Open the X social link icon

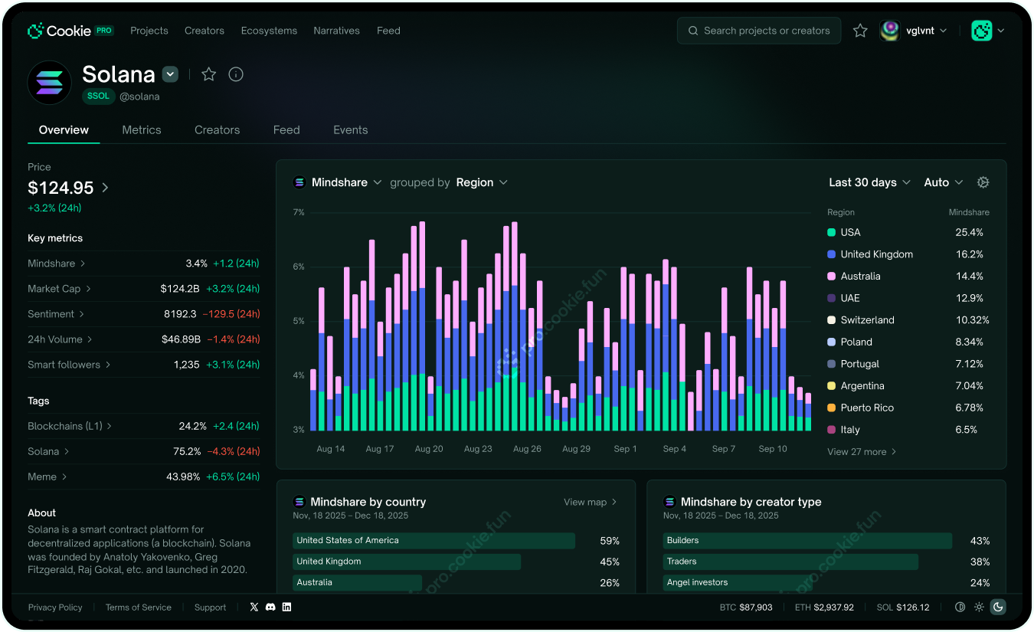[x=254, y=607]
